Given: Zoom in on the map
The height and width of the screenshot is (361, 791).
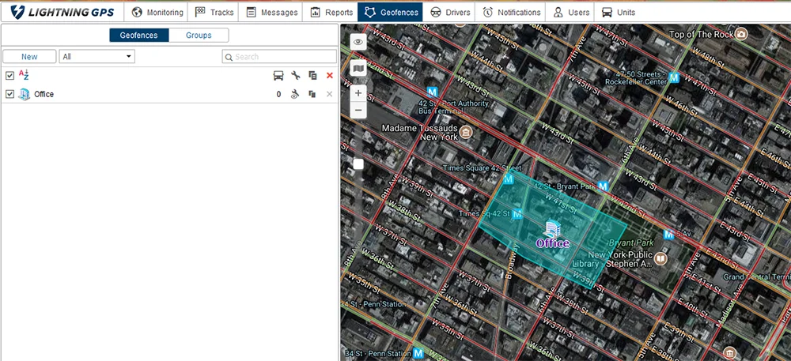Looking at the screenshot, I should [x=358, y=93].
